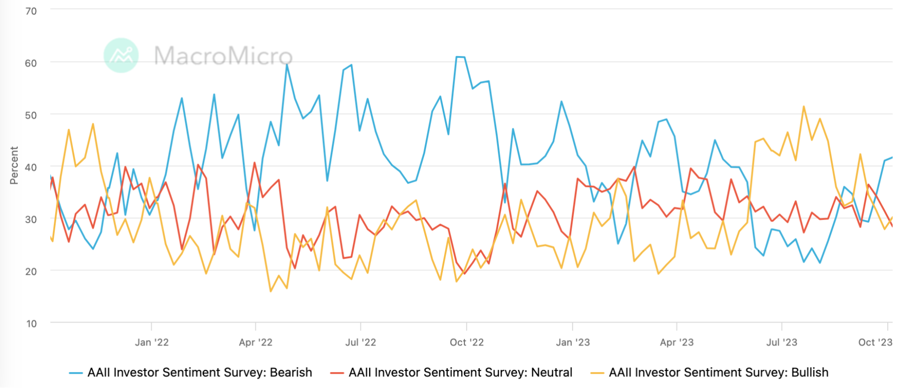Click the red Neutral legend line swatch

tap(337, 373)
